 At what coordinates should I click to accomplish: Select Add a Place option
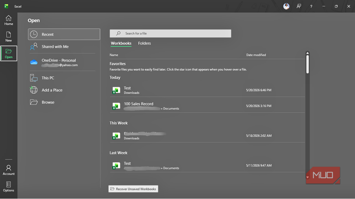(x=64, y=90)
